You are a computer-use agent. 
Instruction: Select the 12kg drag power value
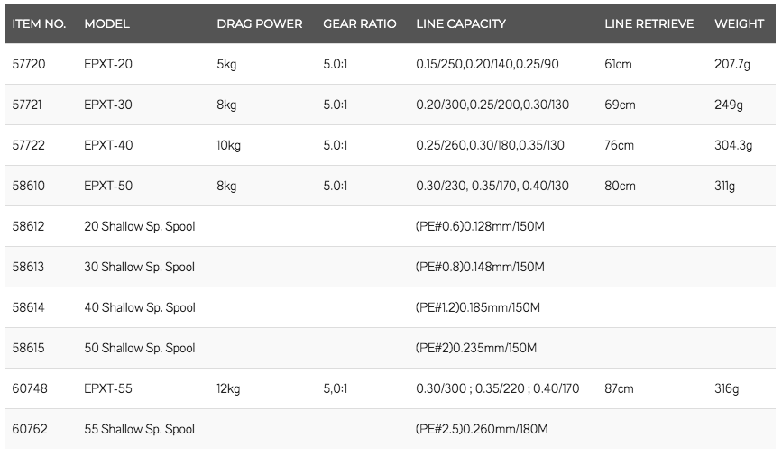(228, 388)
